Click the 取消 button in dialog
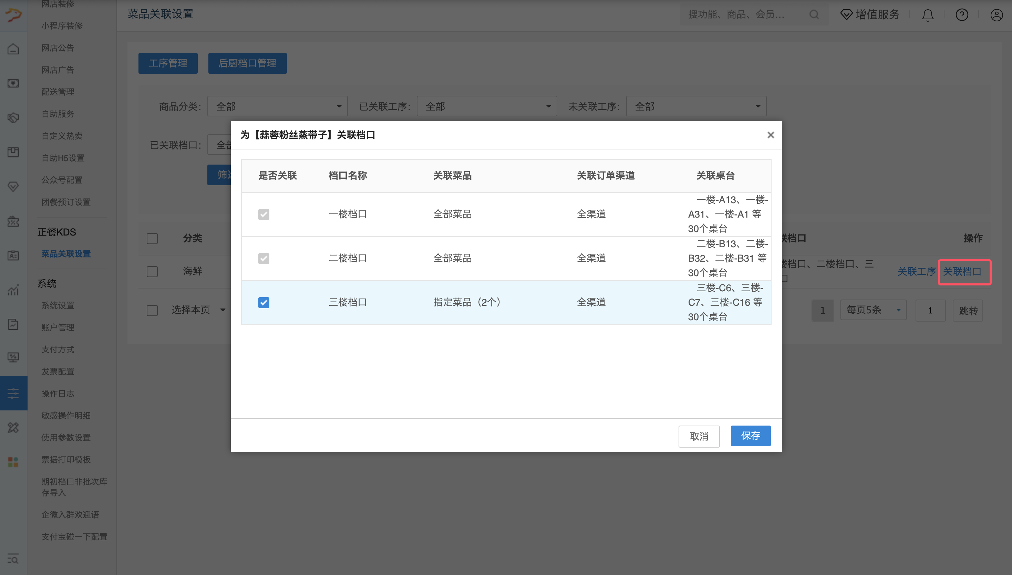This screenshot has height=575, width=1012. coord(699,436)
